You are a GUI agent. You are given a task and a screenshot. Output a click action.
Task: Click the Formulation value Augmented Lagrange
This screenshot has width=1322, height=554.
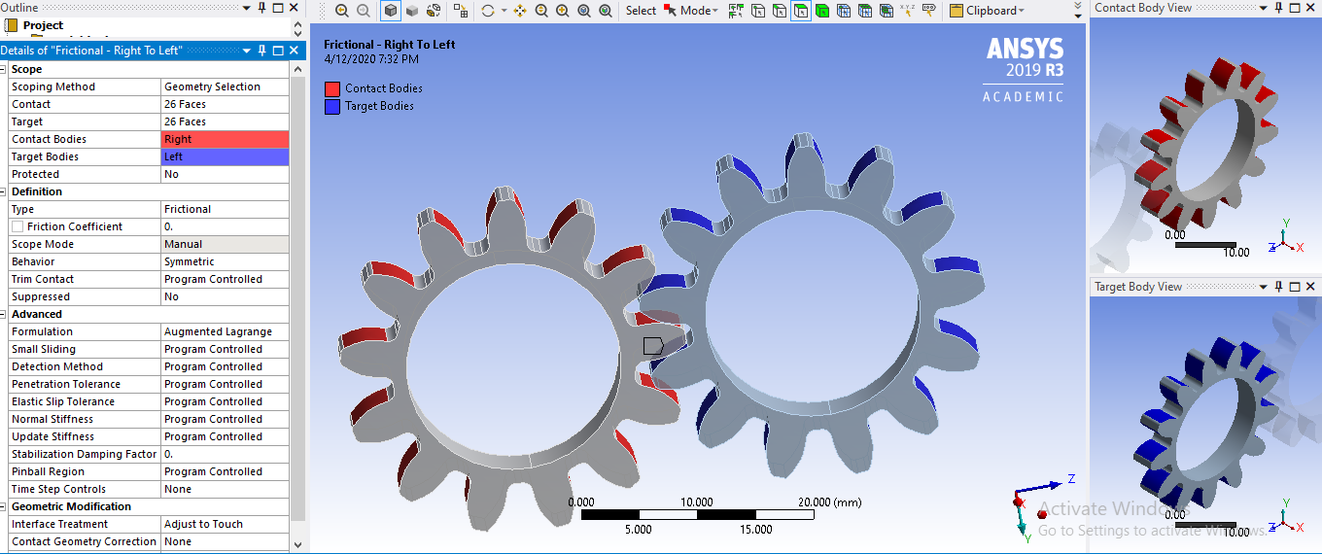(x=225, y=331)
